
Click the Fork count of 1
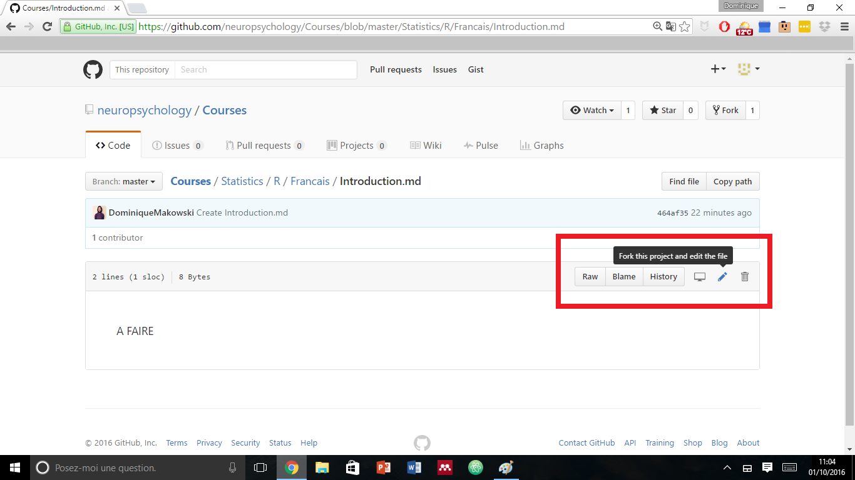(752, 110)
